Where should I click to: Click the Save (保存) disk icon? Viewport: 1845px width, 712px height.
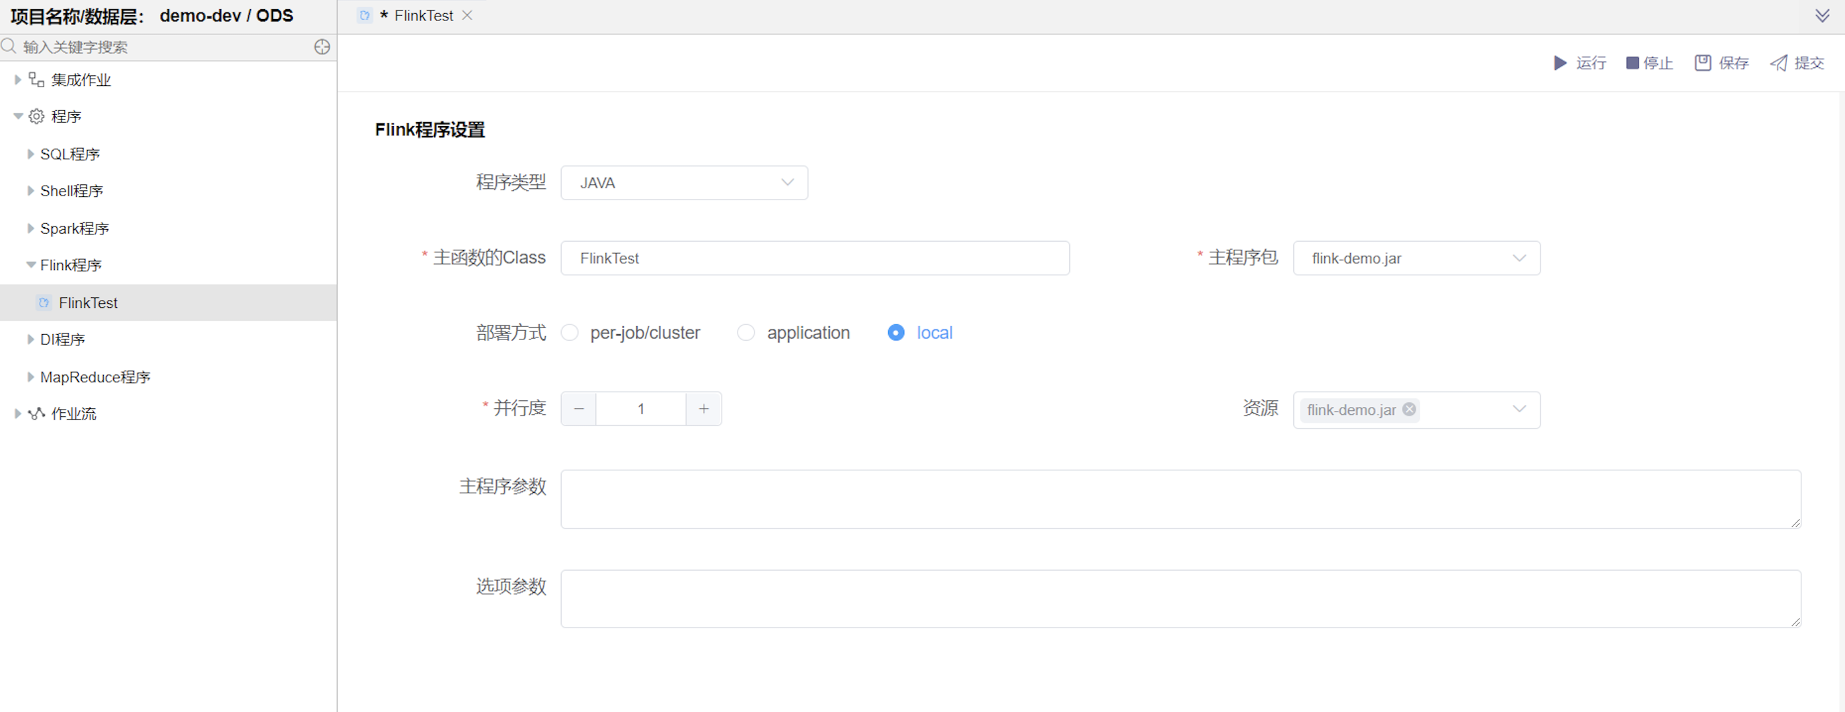tap(1702, 63)
